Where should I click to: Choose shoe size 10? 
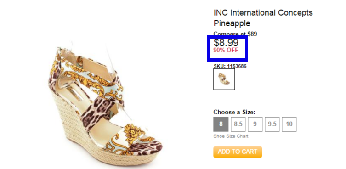(289, 124)
